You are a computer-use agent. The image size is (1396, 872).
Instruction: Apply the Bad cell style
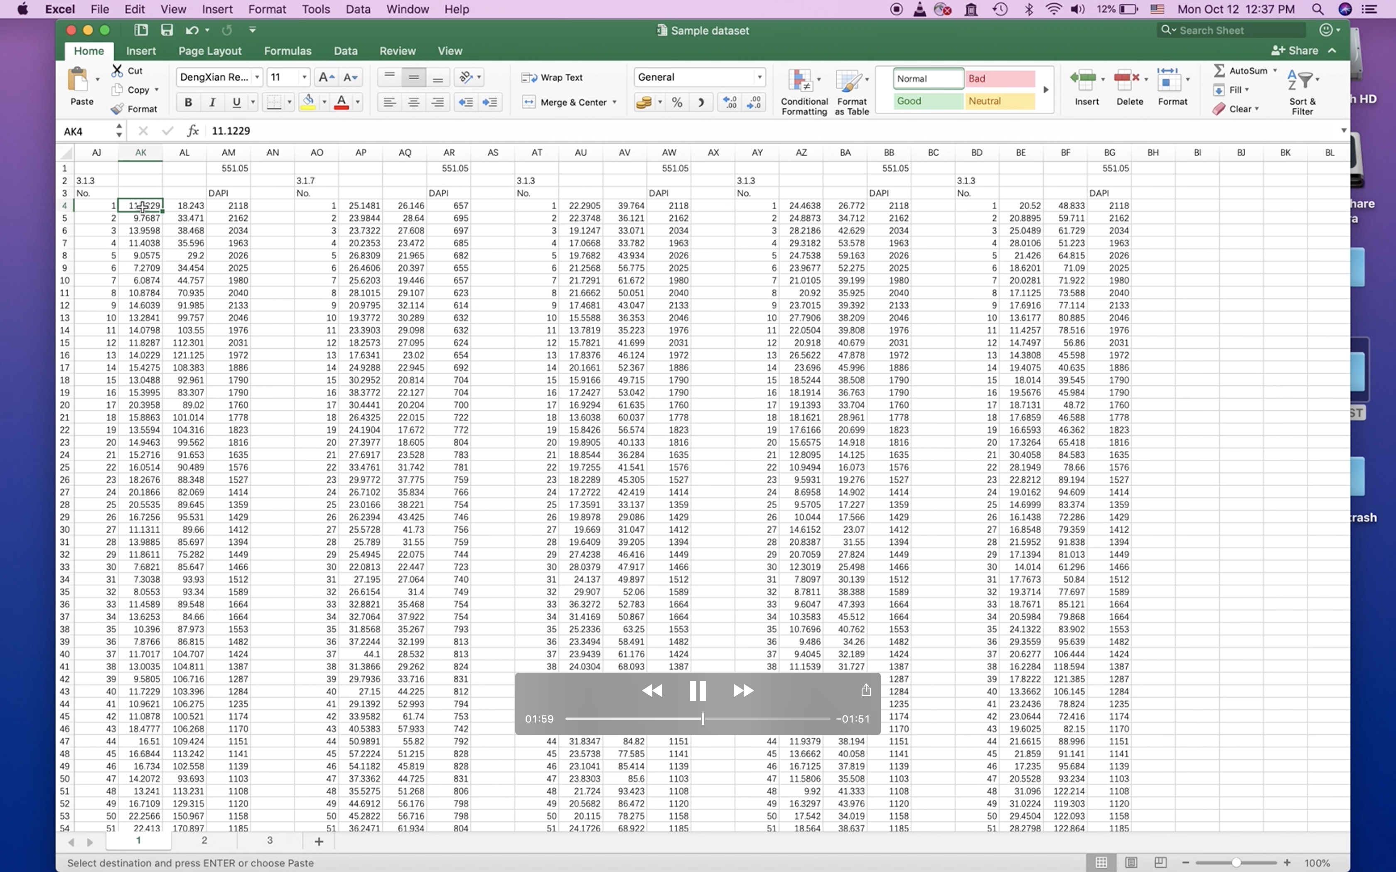pos(1000,78)
